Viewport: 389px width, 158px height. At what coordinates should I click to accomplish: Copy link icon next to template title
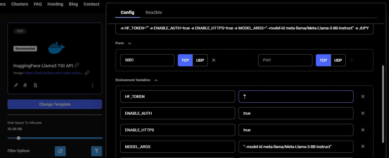(x=77, y=65)
